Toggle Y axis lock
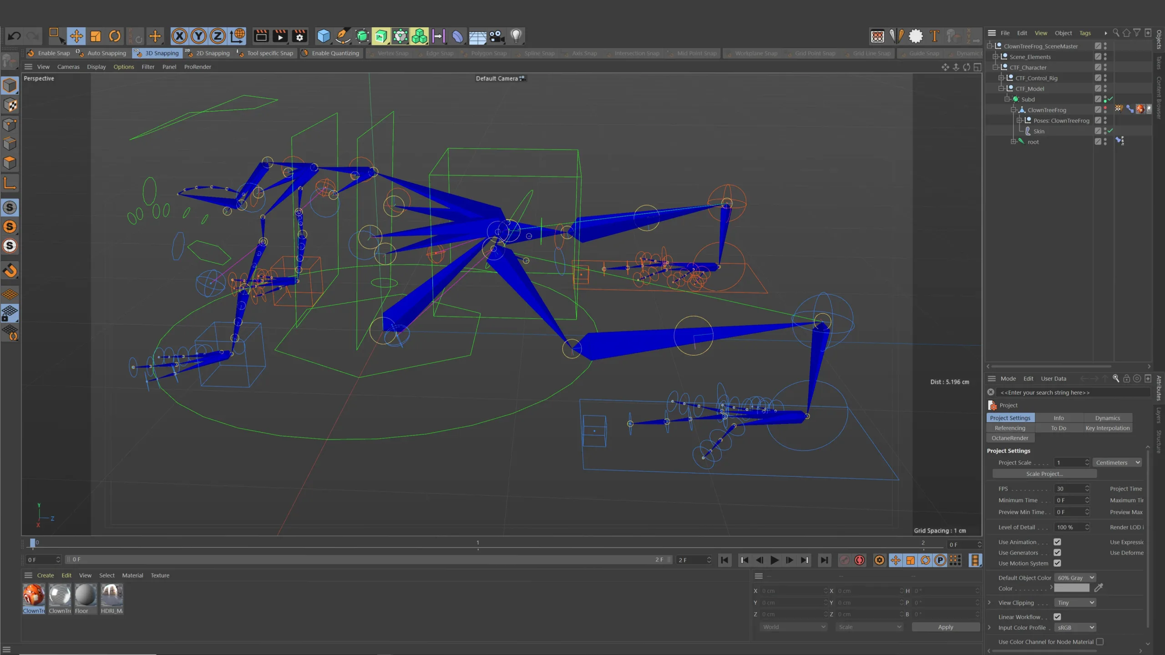This screenshot has width=1165, height=655. (x=198, y=36)
